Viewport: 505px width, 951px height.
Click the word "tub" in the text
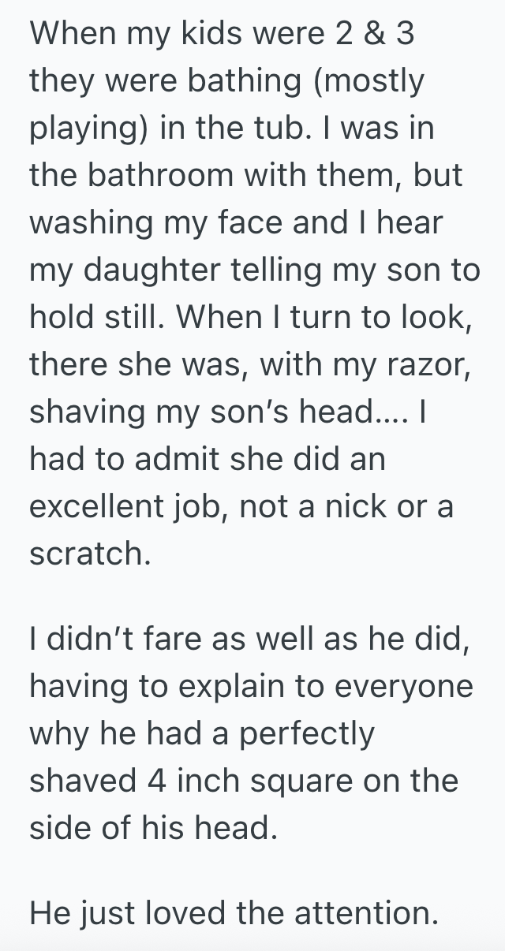298,129
